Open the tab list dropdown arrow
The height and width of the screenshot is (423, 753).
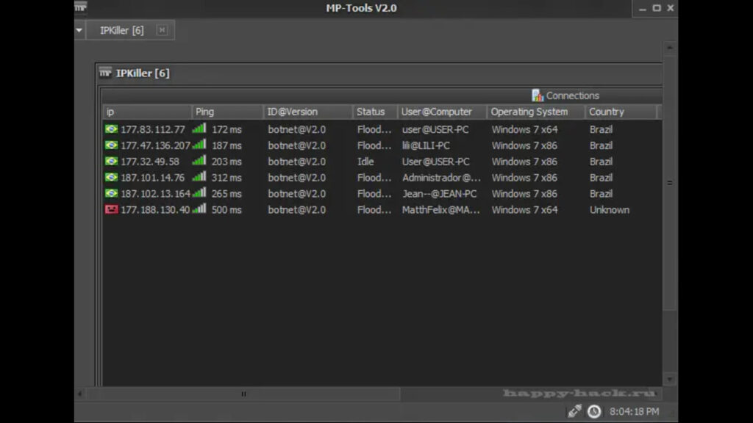tap(79, 30)
